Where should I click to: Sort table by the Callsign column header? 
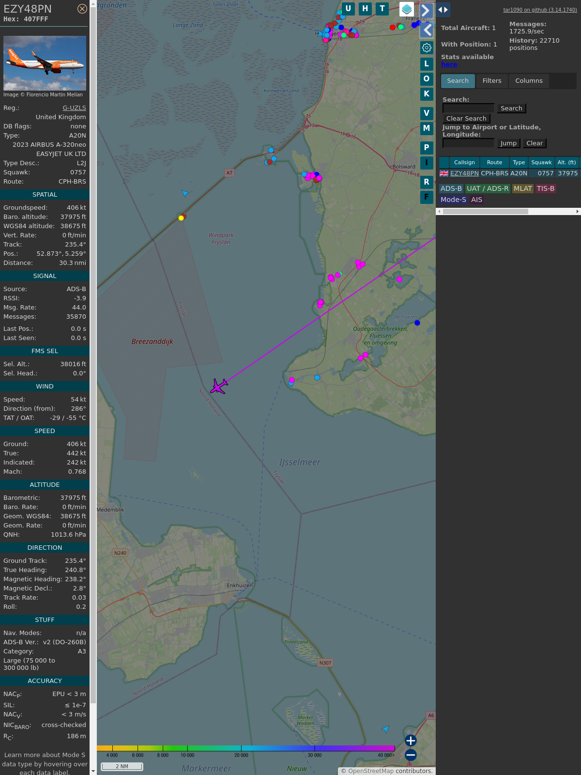point(464,163)
